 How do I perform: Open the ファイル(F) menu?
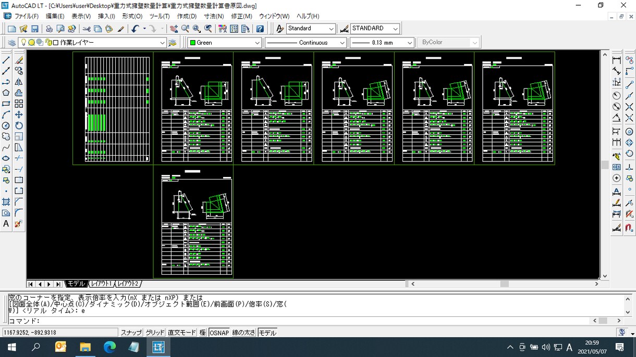pyautogui.click(x=27, y=16)
